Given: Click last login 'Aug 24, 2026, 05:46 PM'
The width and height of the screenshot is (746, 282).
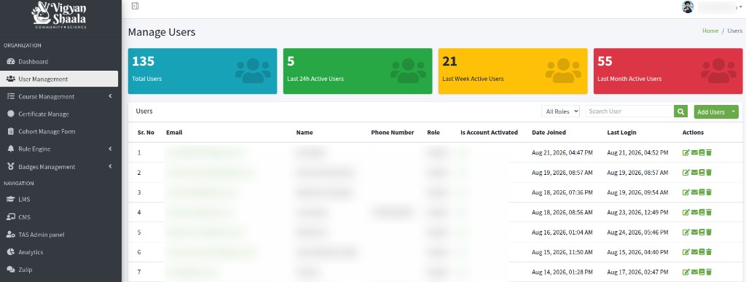Looking at the screenshot, I should (637, 232).
